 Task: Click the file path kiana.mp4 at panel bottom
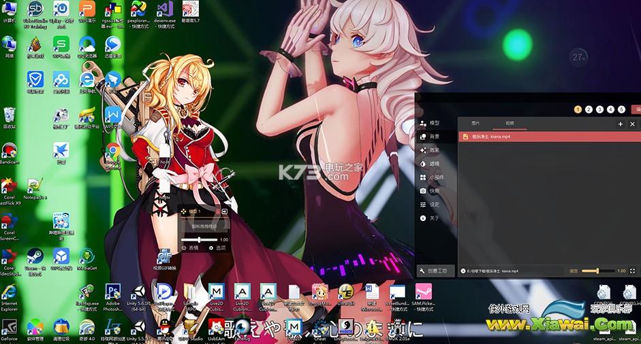click(x=493, y=271)
